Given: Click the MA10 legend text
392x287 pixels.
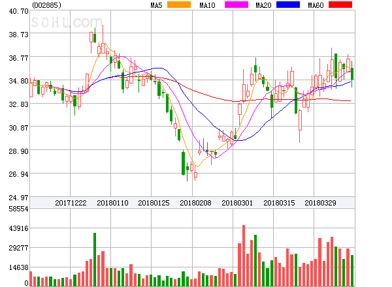Looking at the screenshot, I should pyautogui.click(x=207, y=5).
